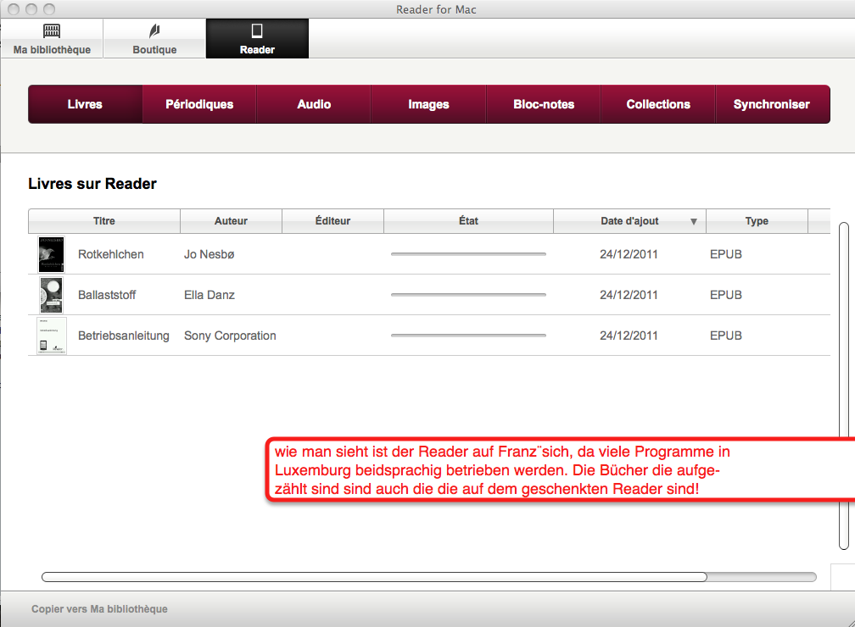Sort by the Auteur column header

pyautogui.click(x=231, y=221)
